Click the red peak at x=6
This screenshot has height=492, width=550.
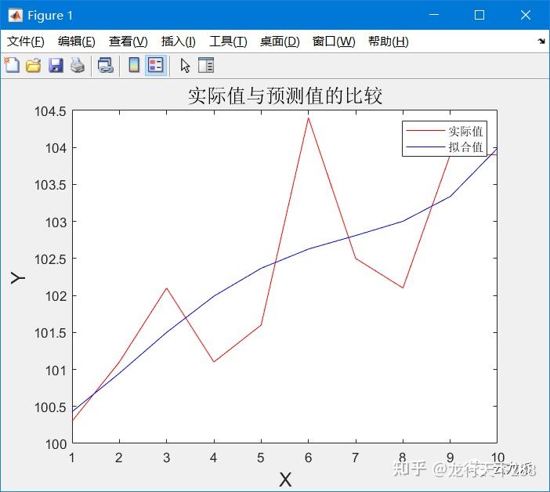309,118
